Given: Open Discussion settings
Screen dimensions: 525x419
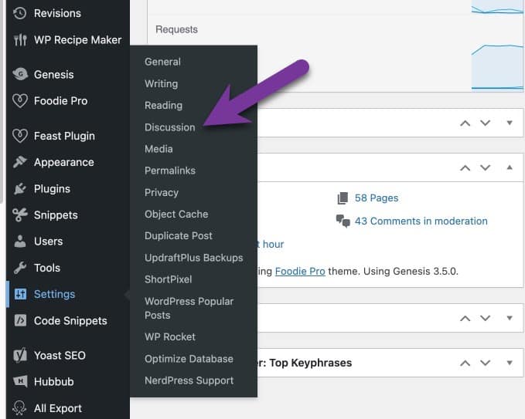Looking at the screenshot, I should tap(170, 127).
